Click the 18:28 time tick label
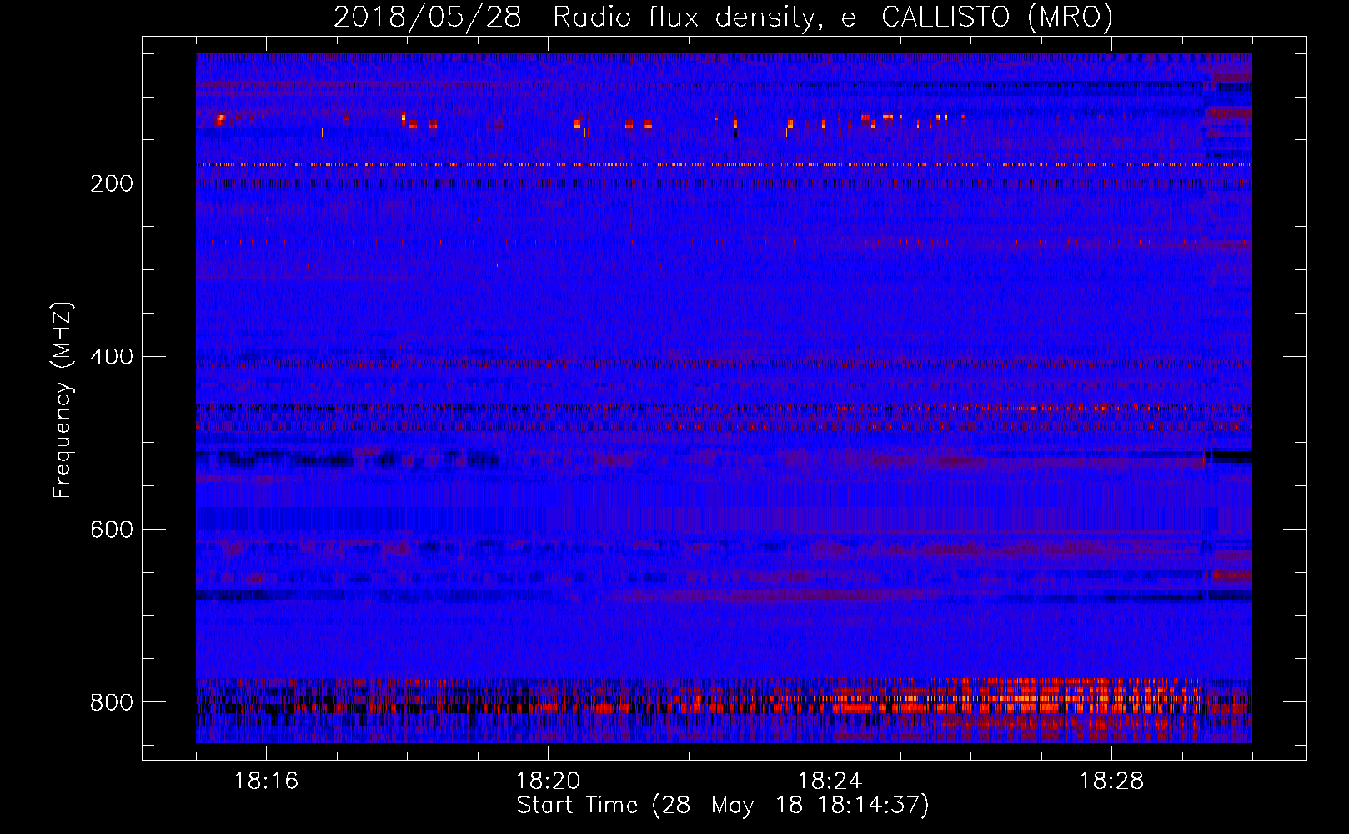 point(1111,781)
